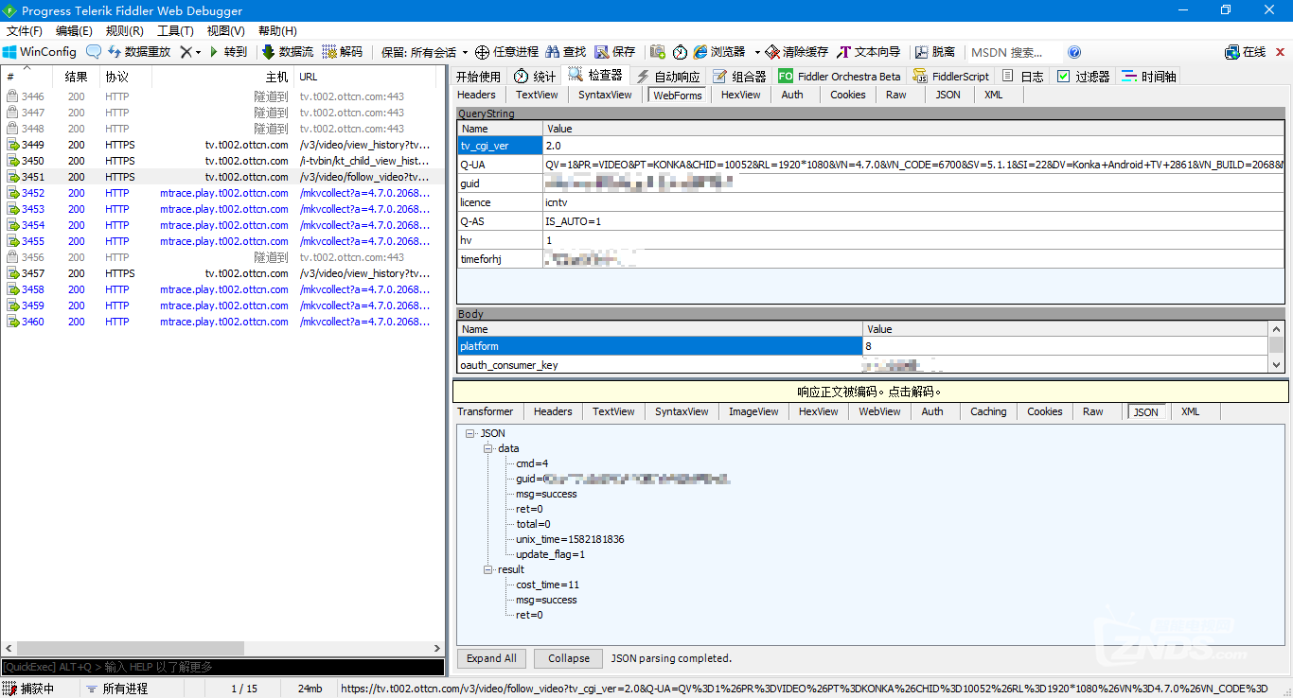The image size is (1293, 698).
Task: Click the Expand All button
Action: point(491,658)
